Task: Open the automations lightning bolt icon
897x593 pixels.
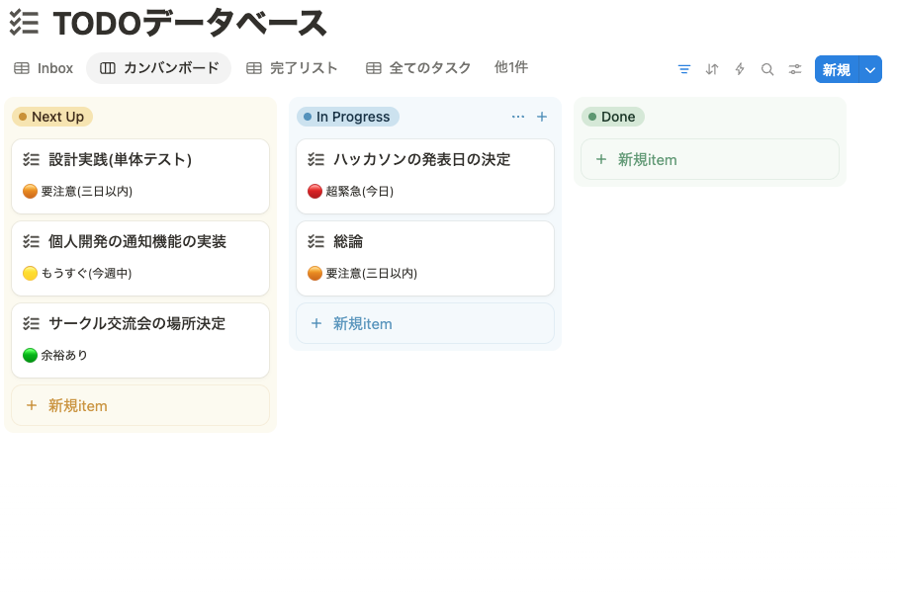Action: (x=740, y=69)
